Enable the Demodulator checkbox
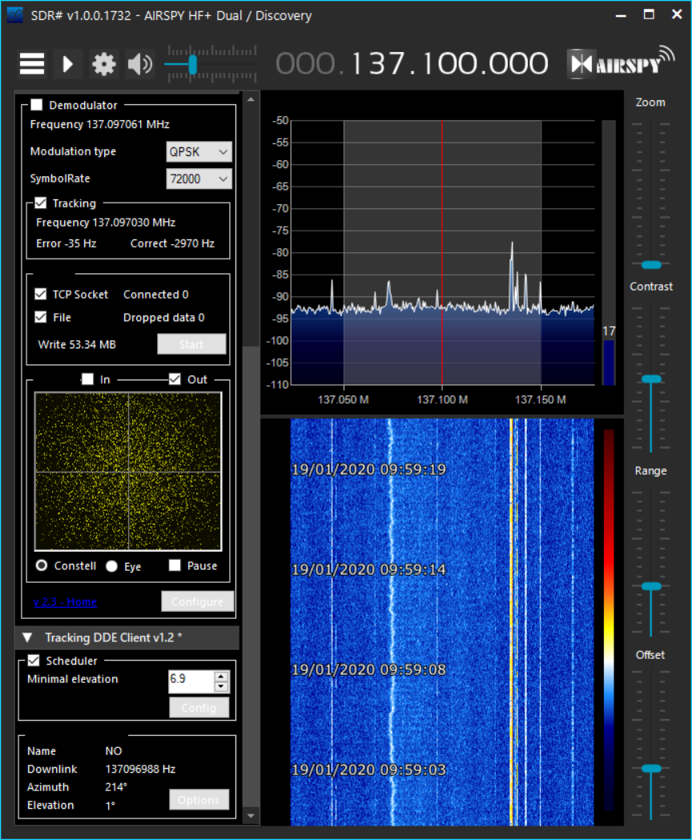The width and height of the screenshot is (692, 840). tap(37, 104)
